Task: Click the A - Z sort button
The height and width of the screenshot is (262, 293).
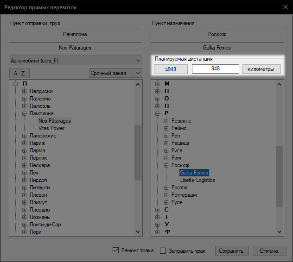Action: point(19,73)
